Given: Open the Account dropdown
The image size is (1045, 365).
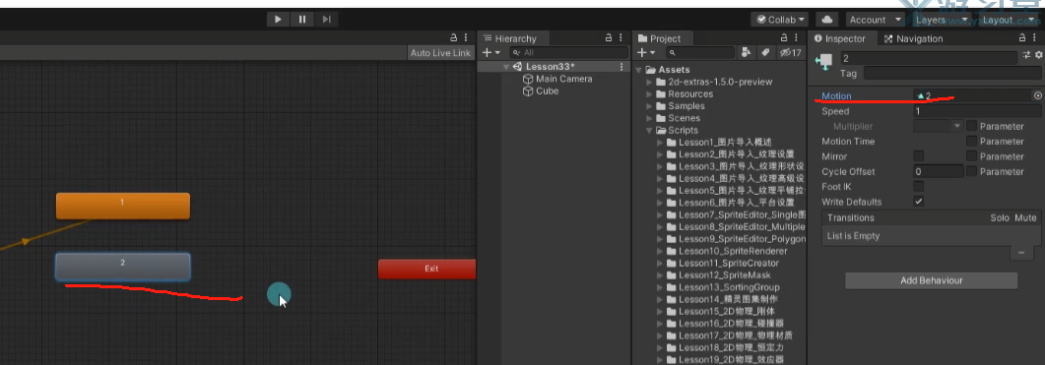Looking at the screenshot, I should pos(875,20).
